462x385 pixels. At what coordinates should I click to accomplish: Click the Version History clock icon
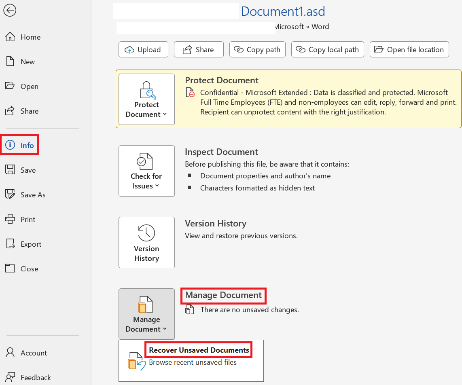pyautogui.click(x=146, y=233)
